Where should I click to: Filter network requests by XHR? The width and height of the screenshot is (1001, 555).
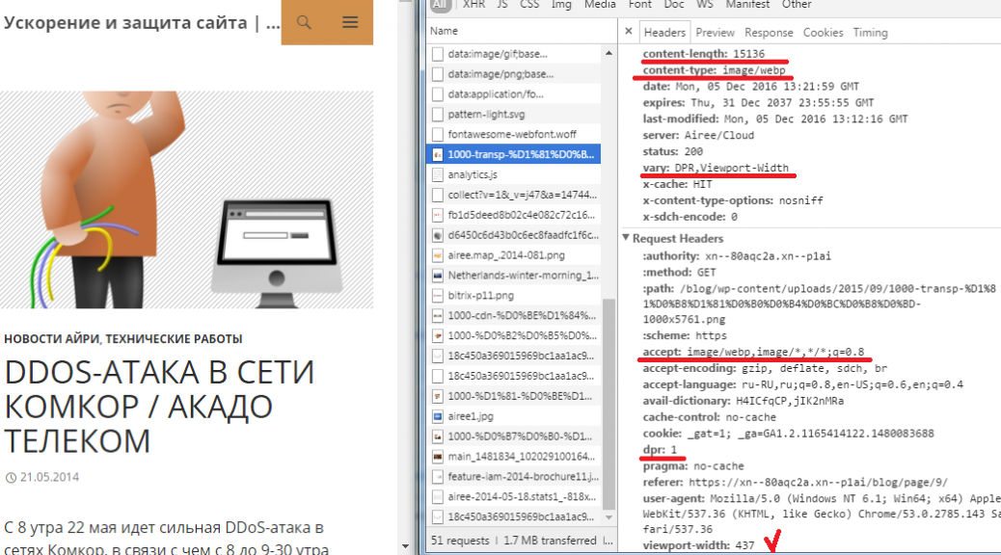(473, 5)
